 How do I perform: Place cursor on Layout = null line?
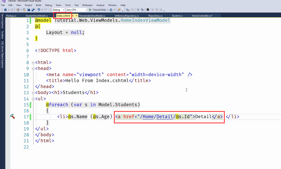pos(65,33)
